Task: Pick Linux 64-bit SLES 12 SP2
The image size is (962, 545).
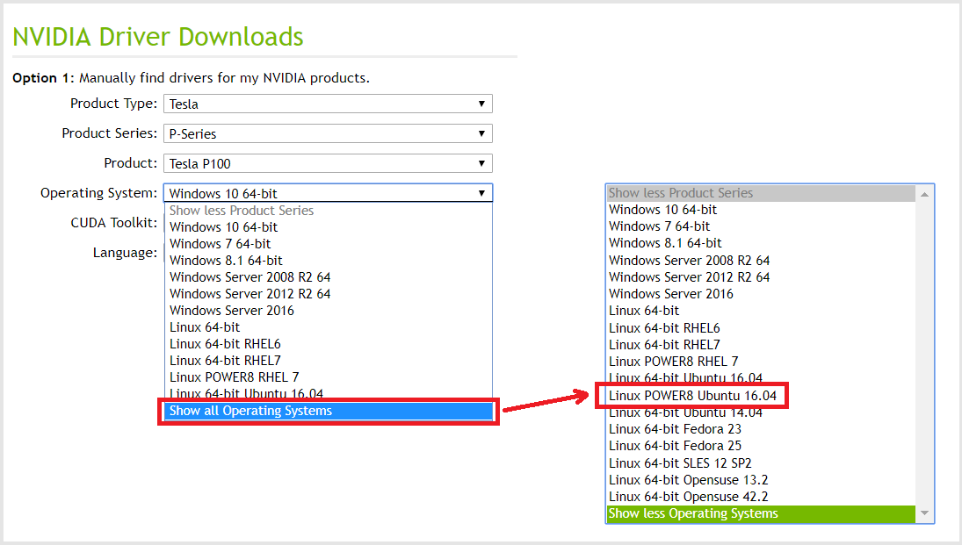Action: [x=761, y=463]
